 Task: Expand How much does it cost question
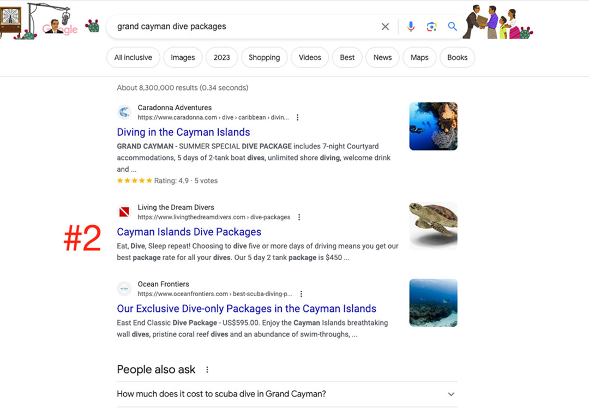click(287, 394)
